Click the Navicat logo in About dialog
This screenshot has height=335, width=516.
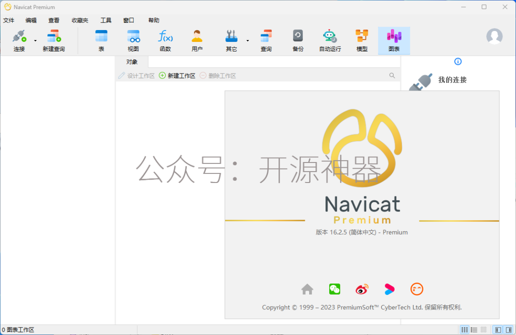(362, 148)
